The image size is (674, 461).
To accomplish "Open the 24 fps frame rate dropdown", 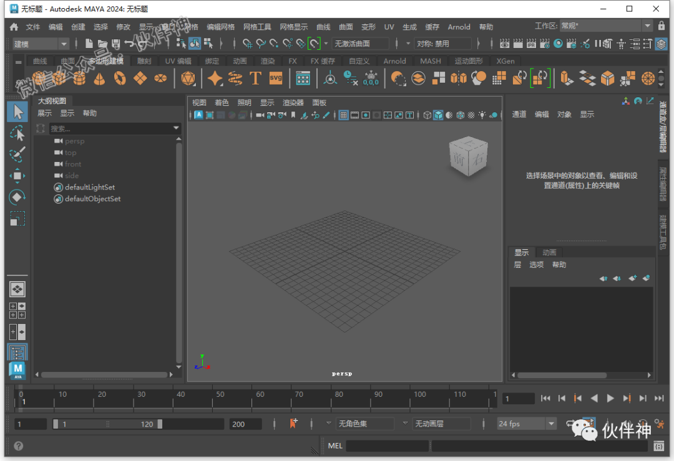I will 527,424.
